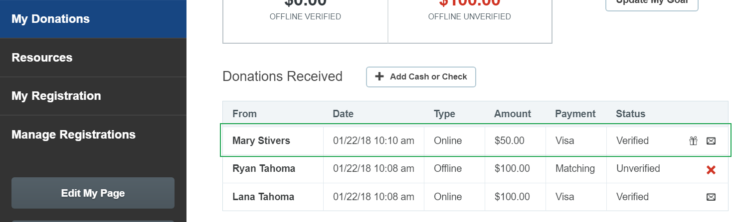Click Add Cash or Check button
Viewport: 735px width, 222px height.
coord(421,77)
